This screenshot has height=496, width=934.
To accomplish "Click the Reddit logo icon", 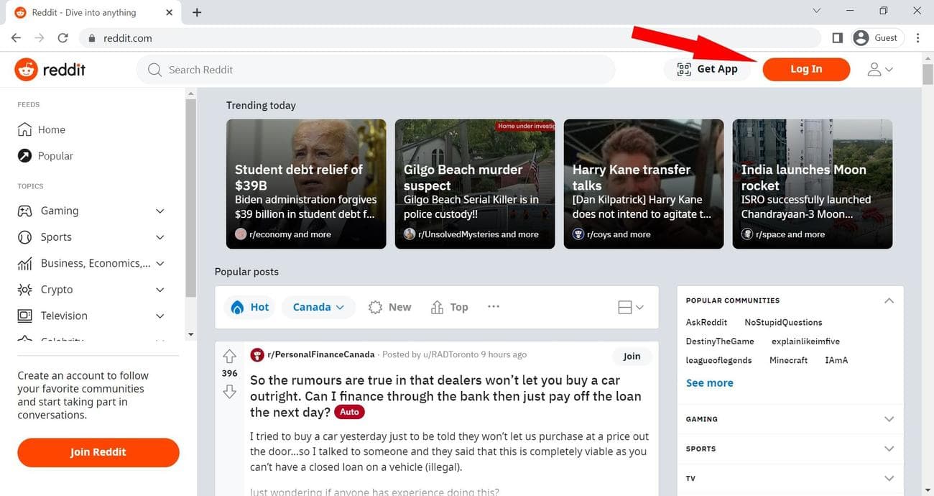I will point(27,70).
